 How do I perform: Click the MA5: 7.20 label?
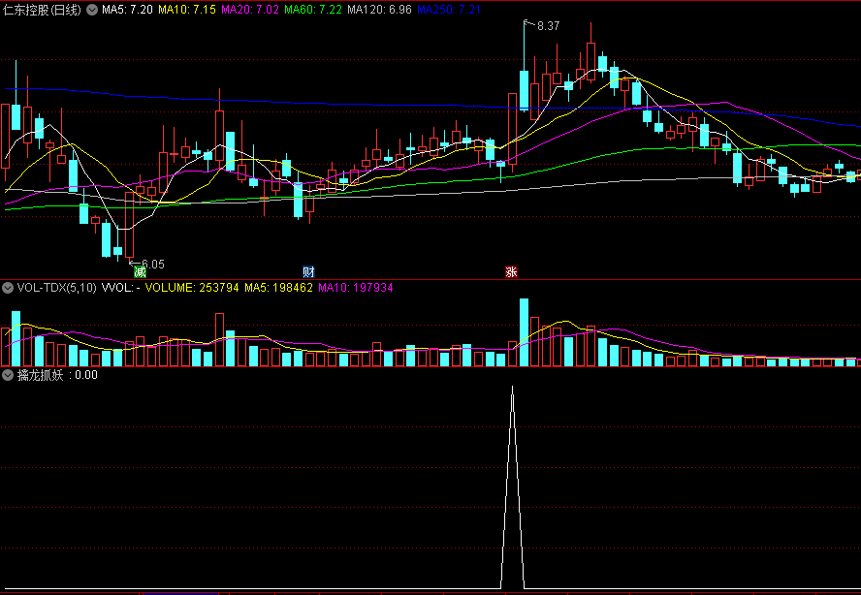127,10
